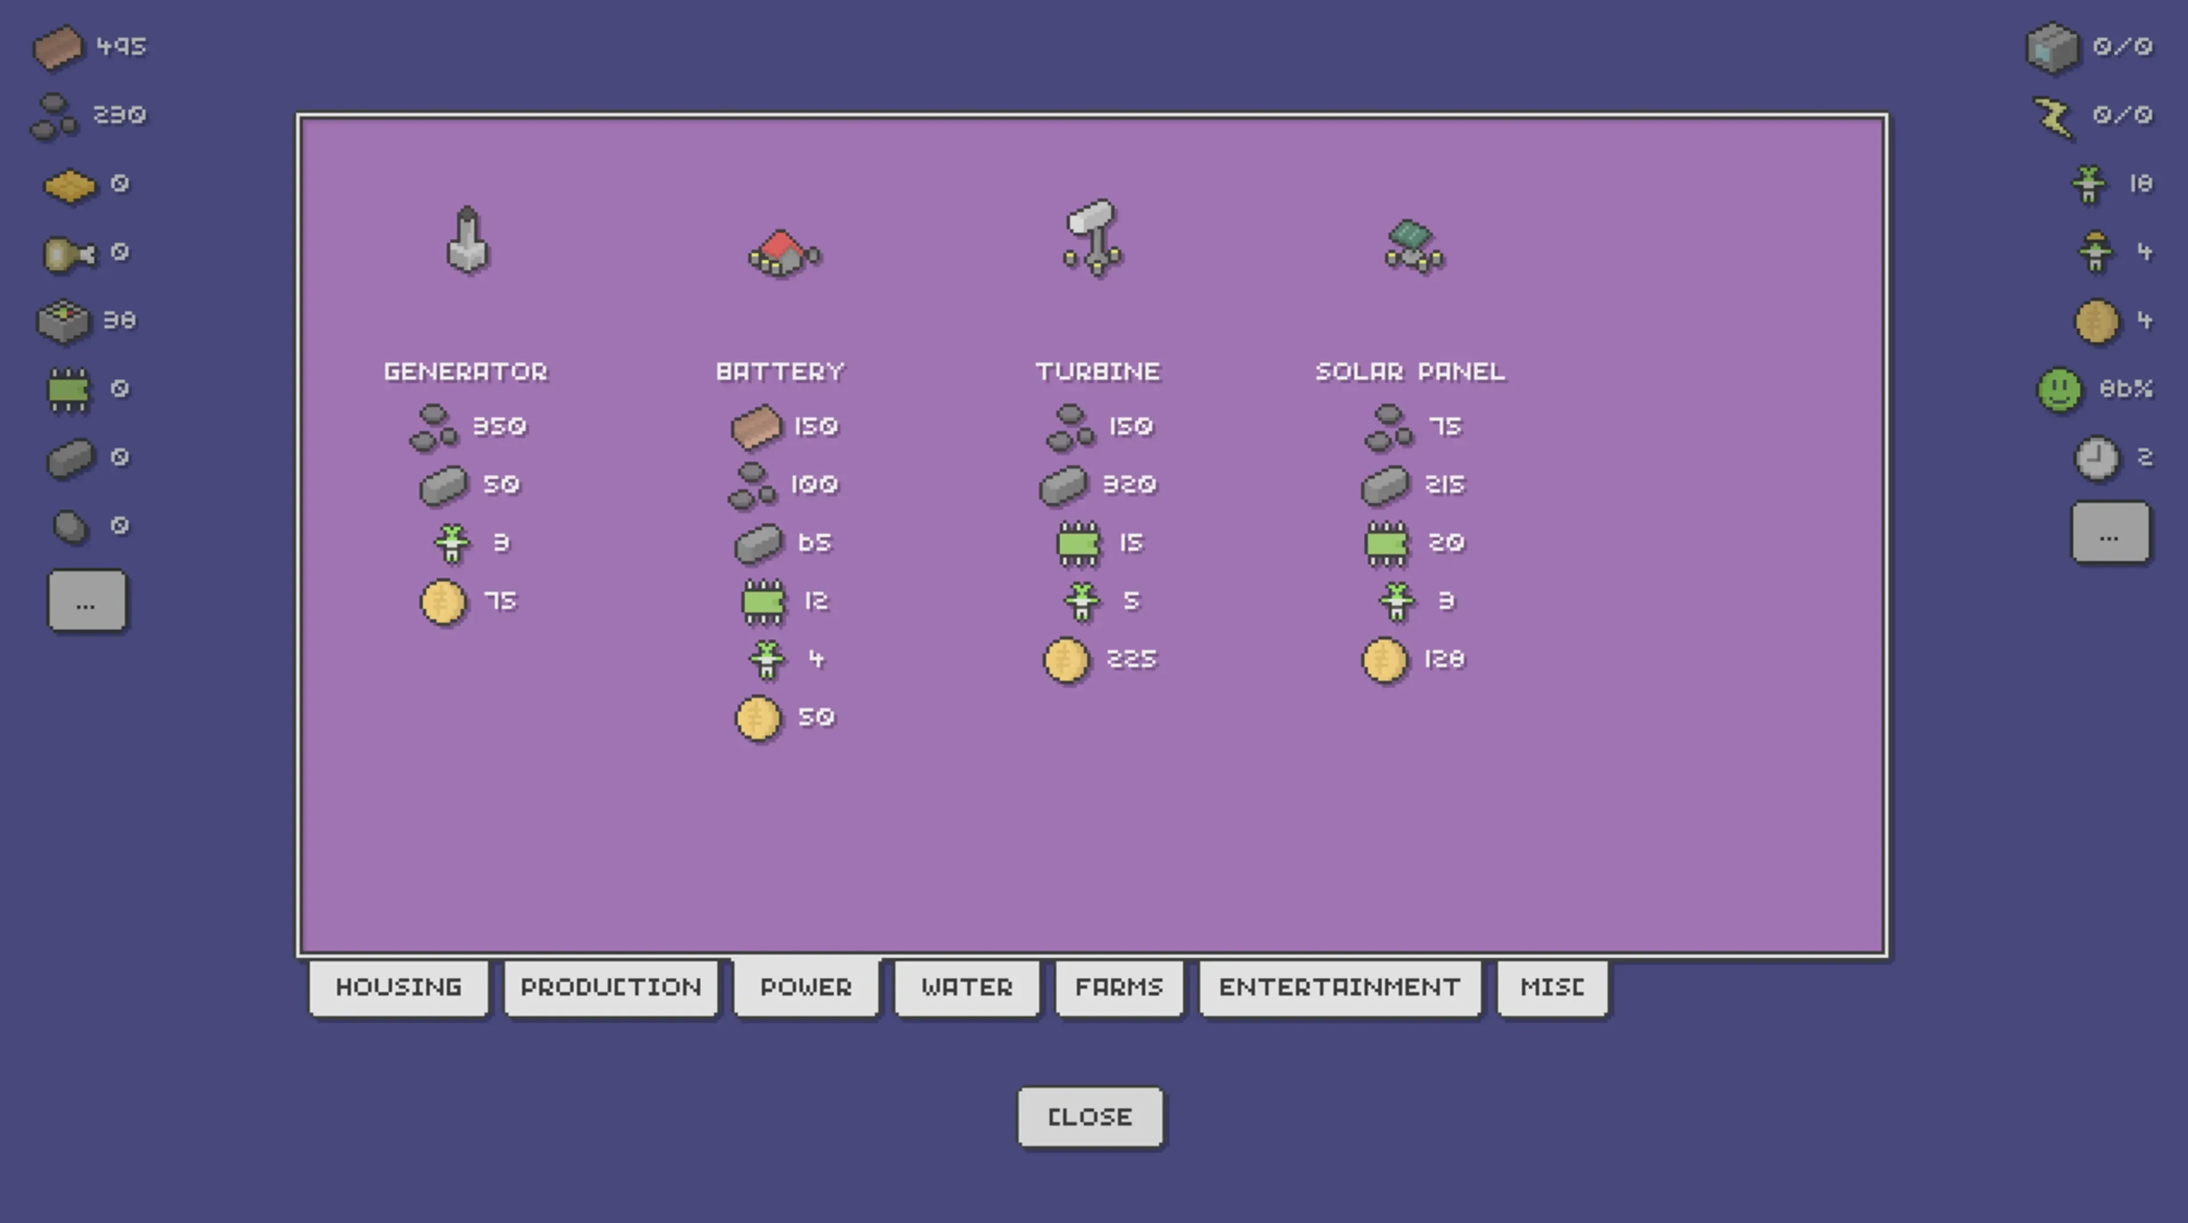Viewport: 2188px width, 1223px height.
Task: Click the happiness percentage value
Action: (2126, 389)
